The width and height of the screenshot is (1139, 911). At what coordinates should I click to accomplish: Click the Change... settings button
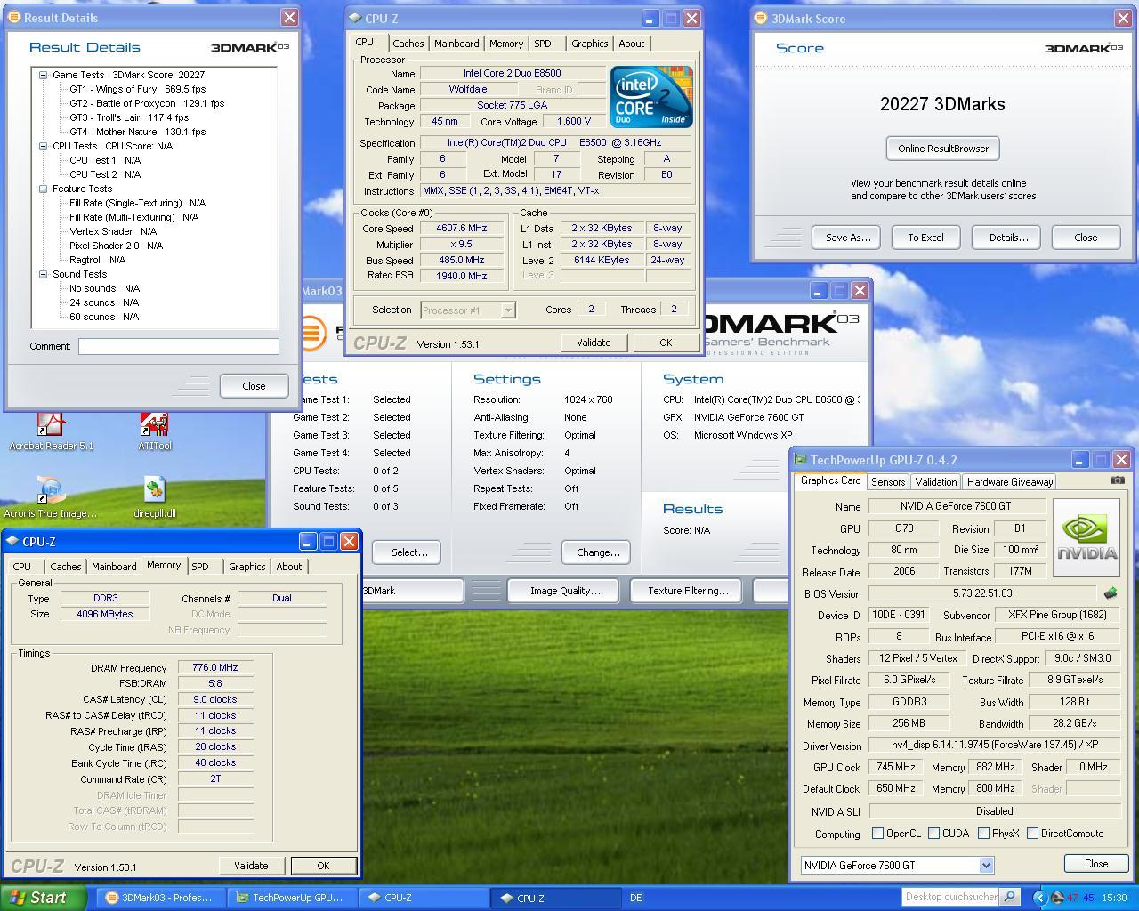598,552
